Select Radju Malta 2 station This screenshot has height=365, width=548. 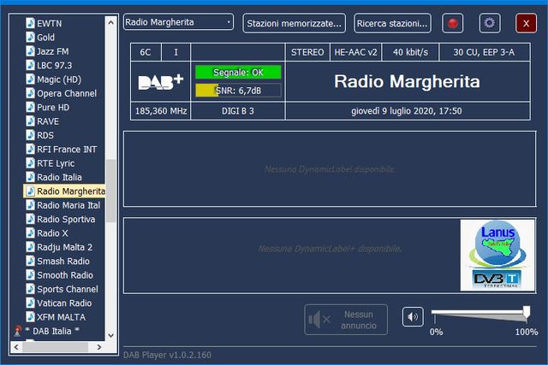[65, 247]
